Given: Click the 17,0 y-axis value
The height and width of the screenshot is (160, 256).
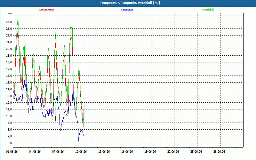Looking at the screenshot, I should 9,69.
